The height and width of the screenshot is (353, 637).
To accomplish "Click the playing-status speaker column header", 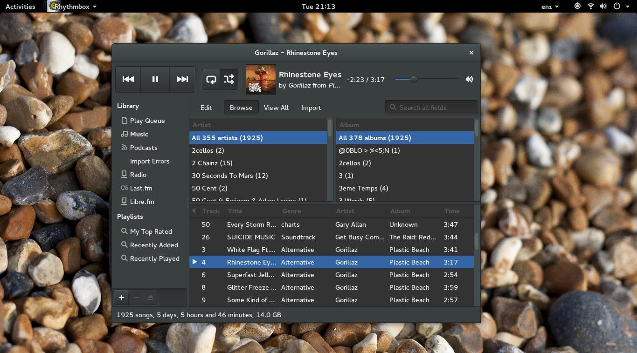I will [x=194, y=211].
